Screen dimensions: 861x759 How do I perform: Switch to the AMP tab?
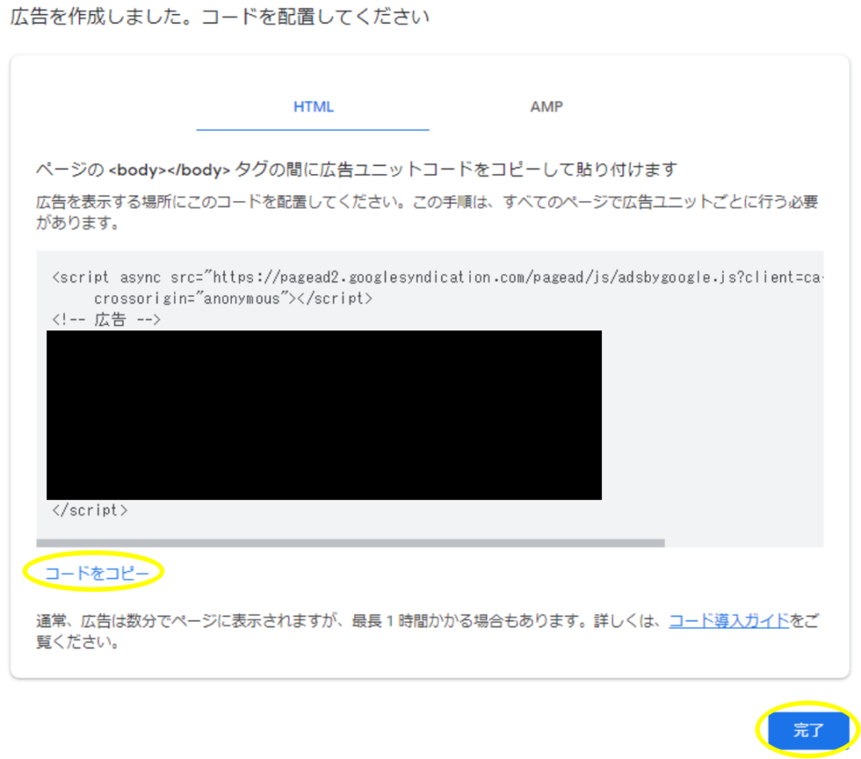(547, 107)
